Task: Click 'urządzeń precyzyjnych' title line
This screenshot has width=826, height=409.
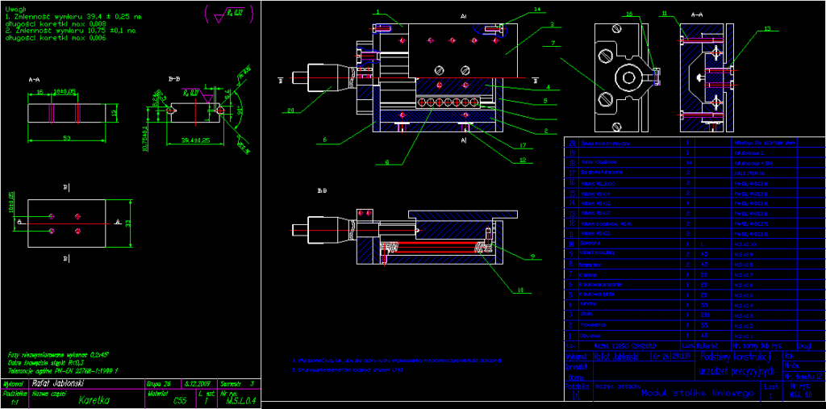Action: click(x=737, y=371)
